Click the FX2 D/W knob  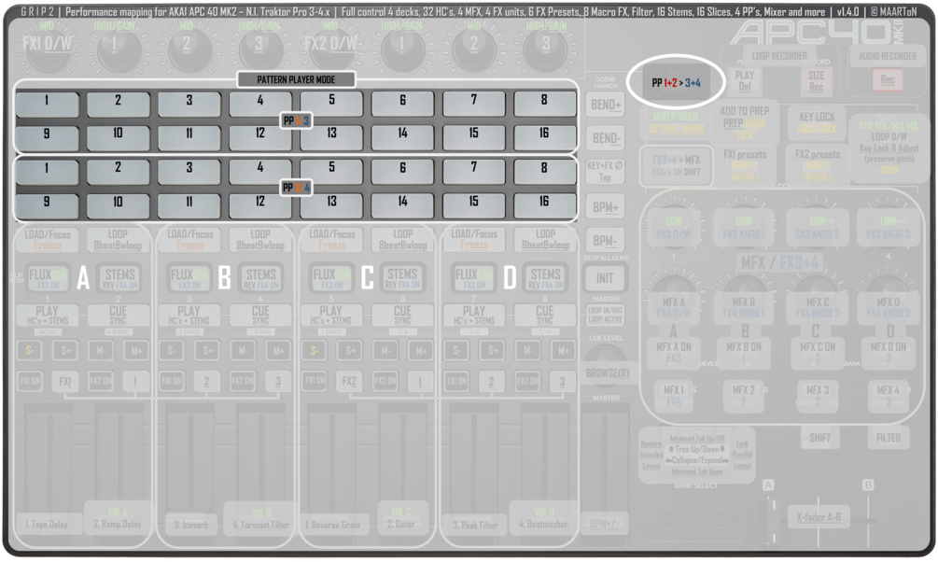330,46
